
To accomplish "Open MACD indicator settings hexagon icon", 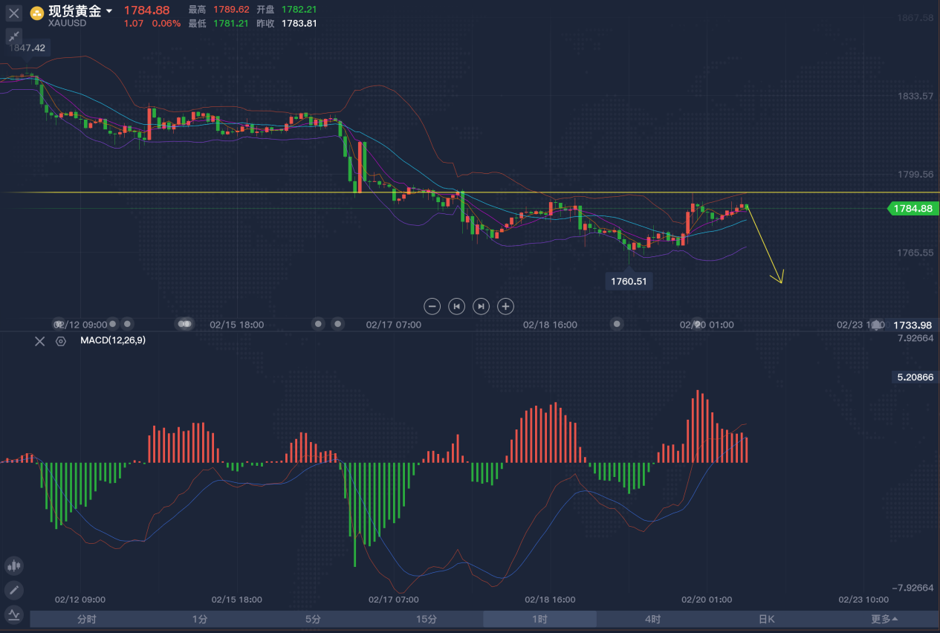I will point(61,341).
